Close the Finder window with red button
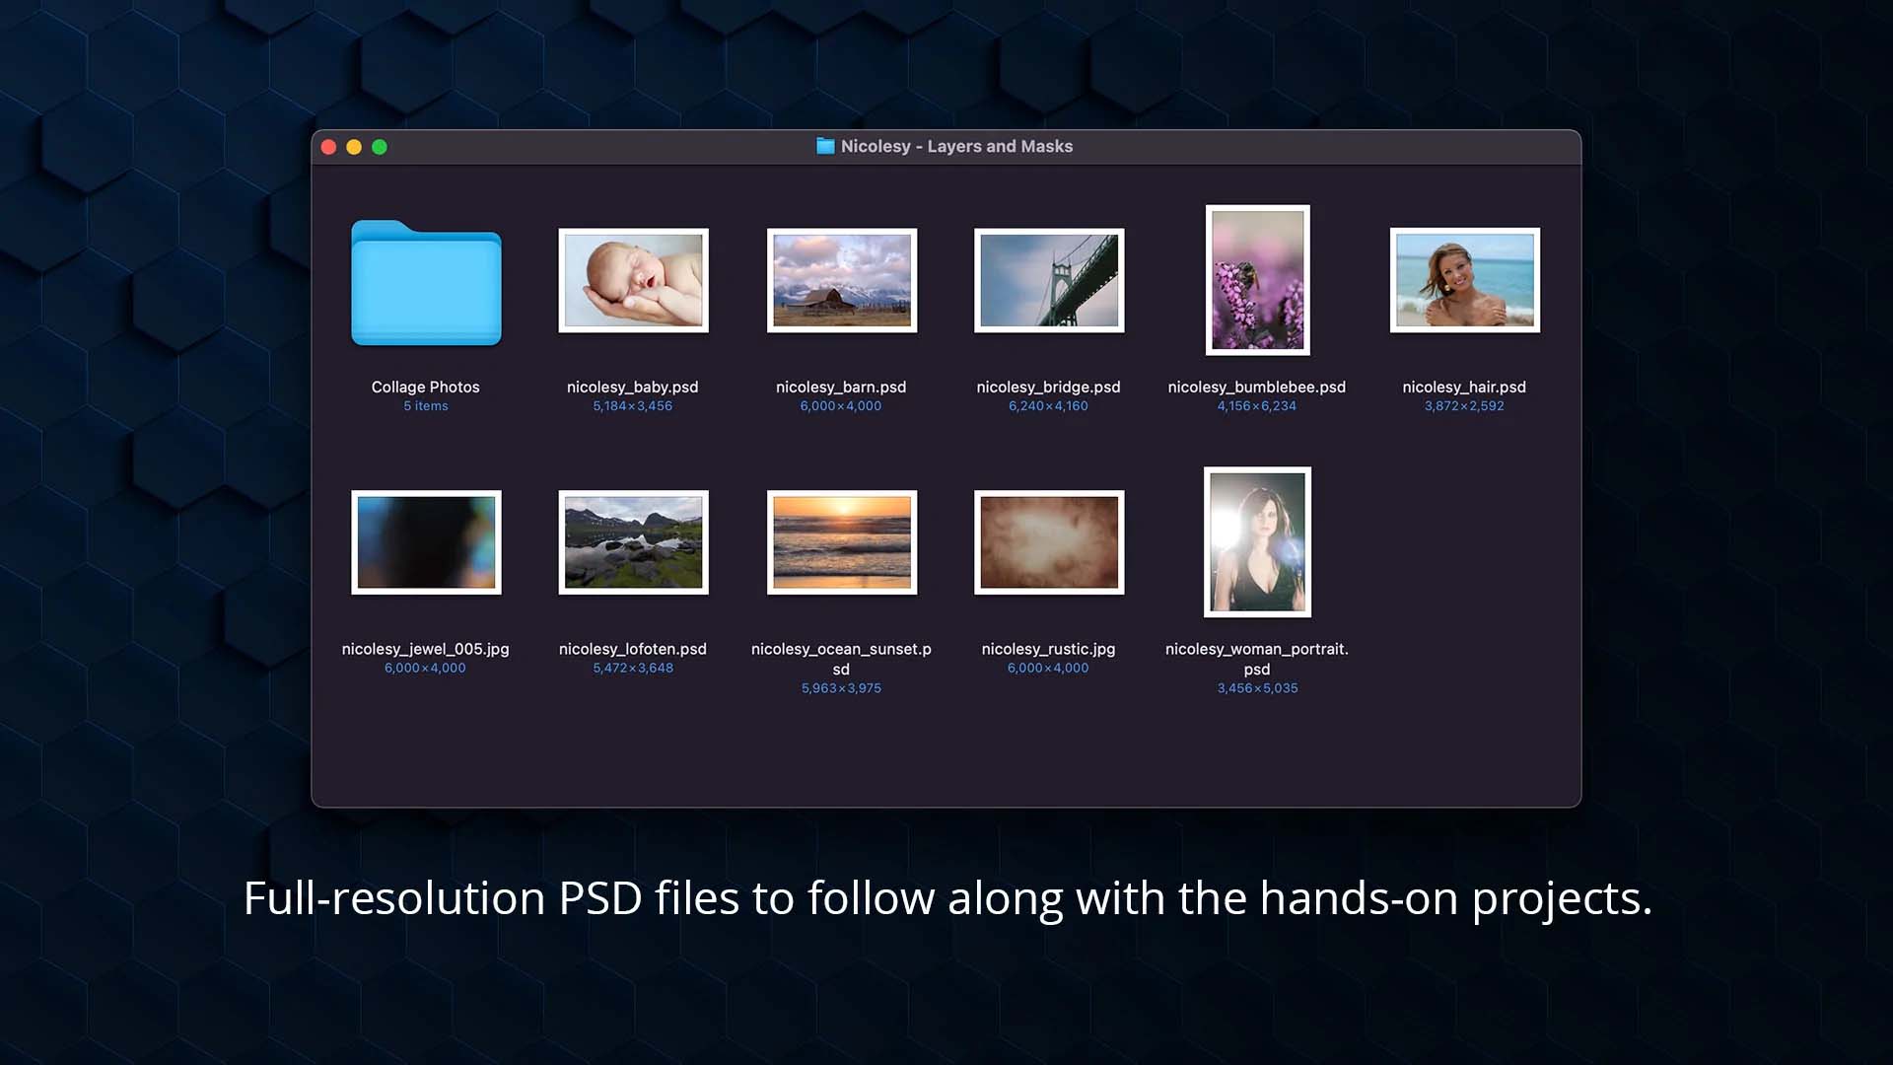1893x1065 pixels. coord(329,147)
